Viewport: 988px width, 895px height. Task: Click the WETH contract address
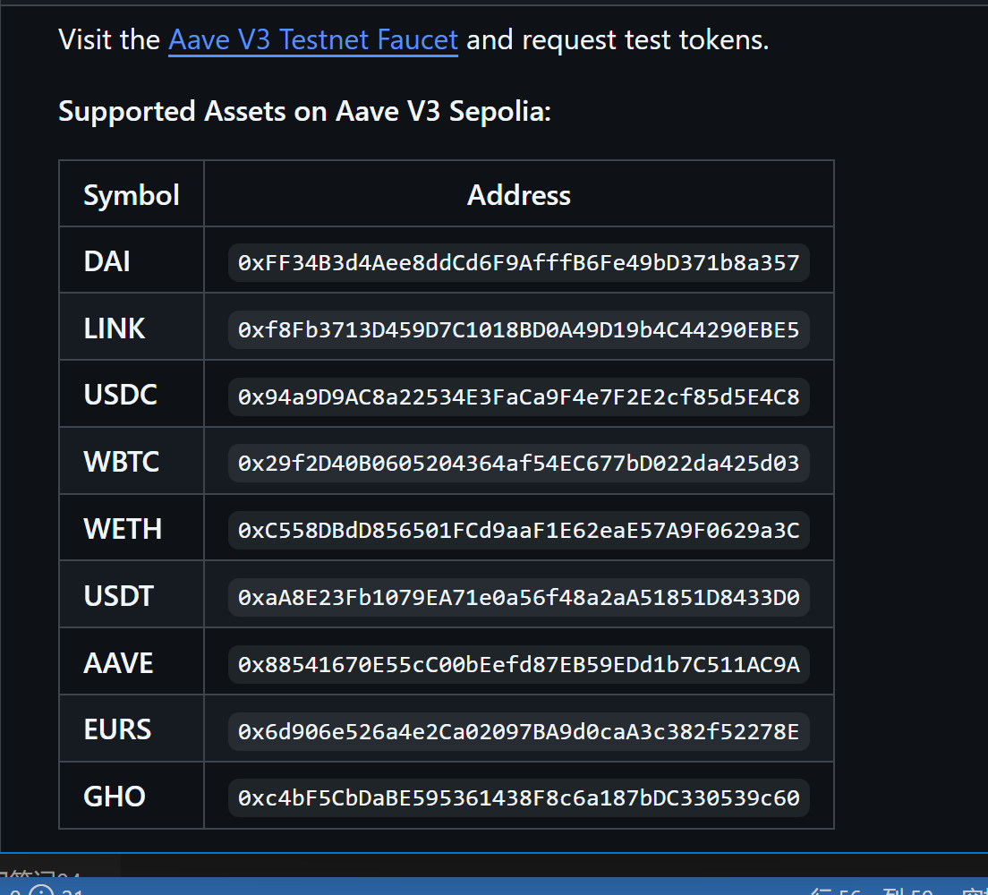518,530
